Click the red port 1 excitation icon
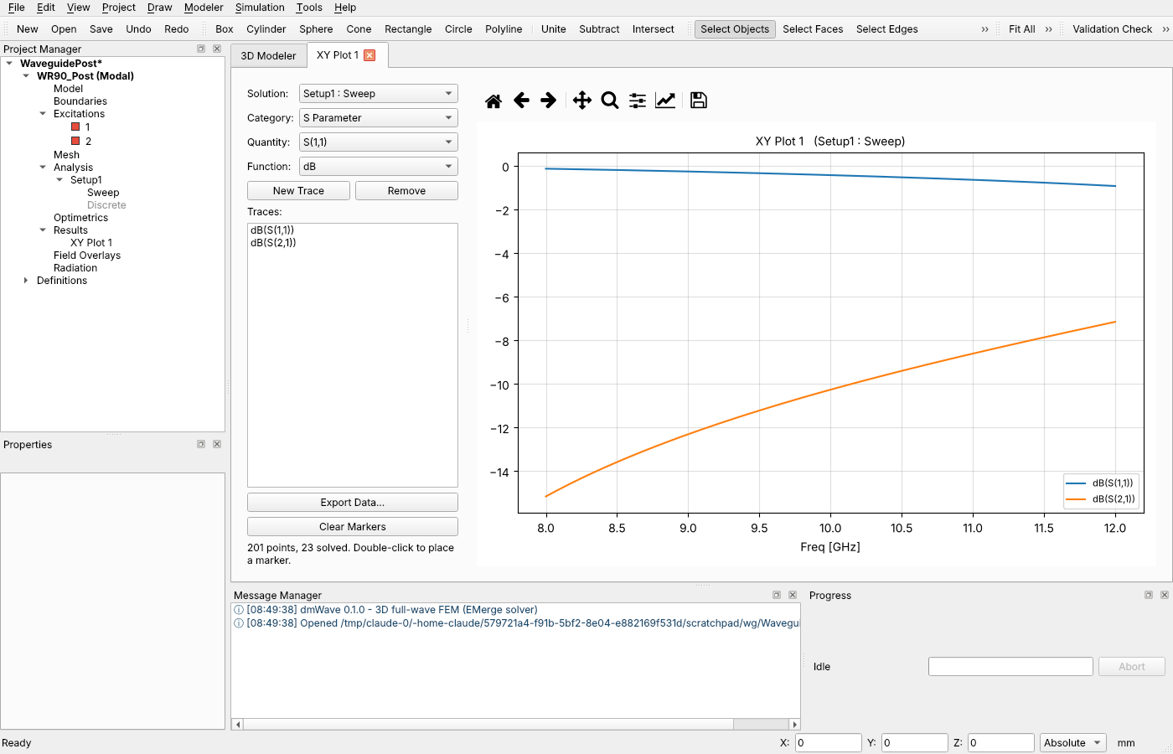The image size is (1173, 754). click(x=75, y=127)
